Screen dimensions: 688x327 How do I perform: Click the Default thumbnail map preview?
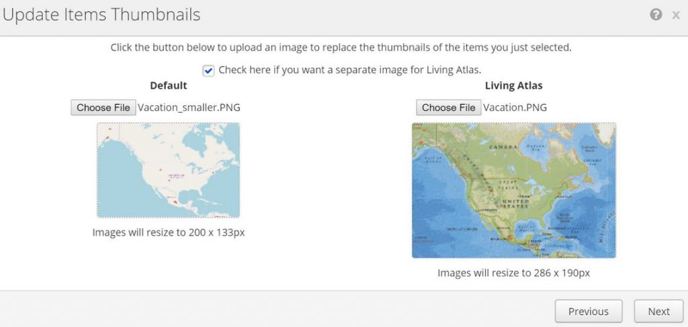click(x=168, y=170)
